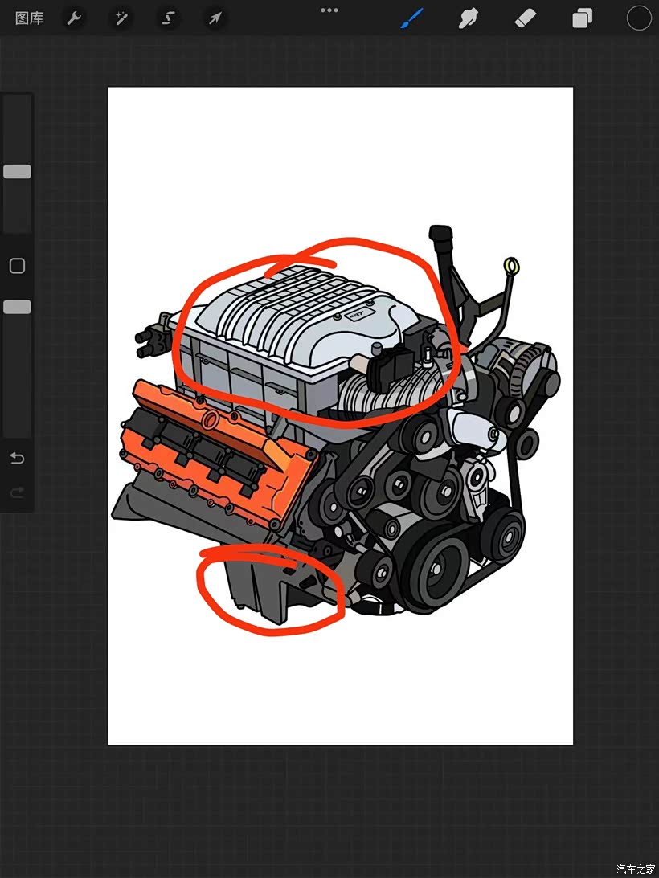Open the Adjustments magic wand menu

click(x=121, y=18)
